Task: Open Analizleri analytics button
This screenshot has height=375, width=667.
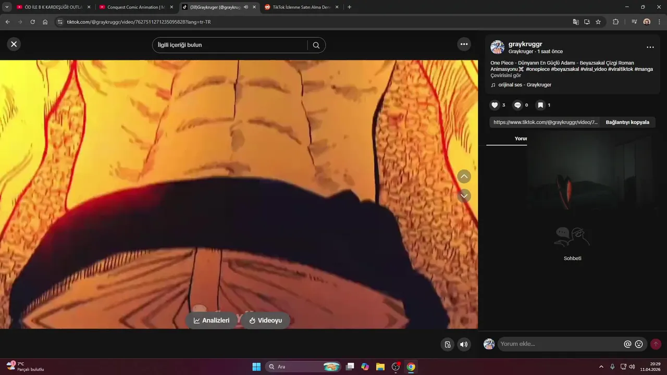Action: pyautogui.click(x=212, y=320)
